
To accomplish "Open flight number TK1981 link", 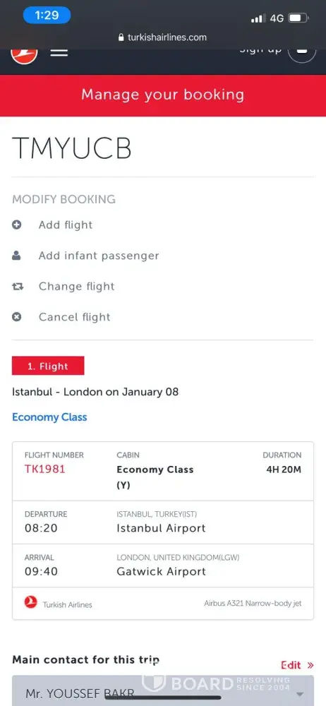I will point(45,469).
